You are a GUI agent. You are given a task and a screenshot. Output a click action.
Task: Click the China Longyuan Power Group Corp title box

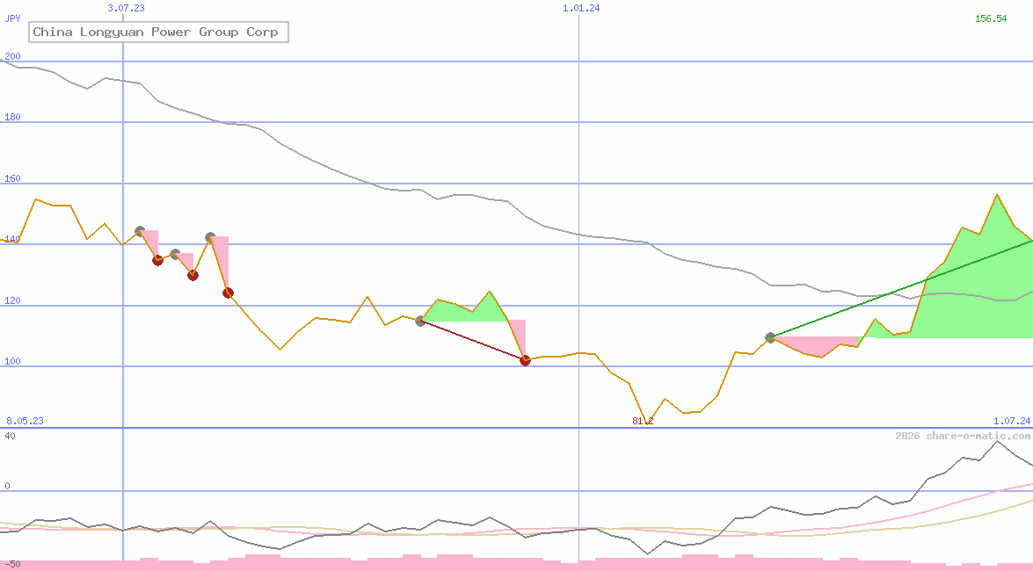click(x=159, y=32)
